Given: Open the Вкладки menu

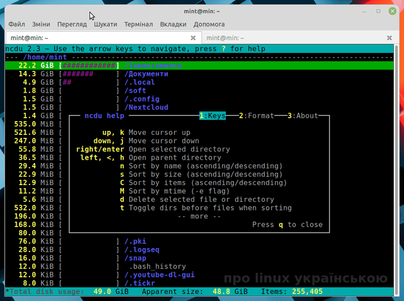Looking at the screenshot, I should click(173, 24).
